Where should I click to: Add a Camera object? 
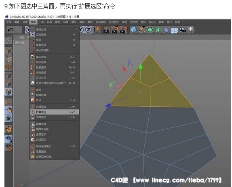[x=182, y=30]
